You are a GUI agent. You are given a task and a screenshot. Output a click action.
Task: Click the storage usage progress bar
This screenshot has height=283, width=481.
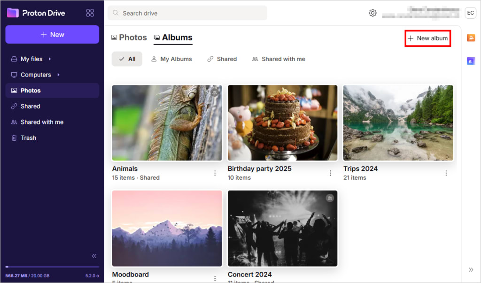tap(52, 267)
